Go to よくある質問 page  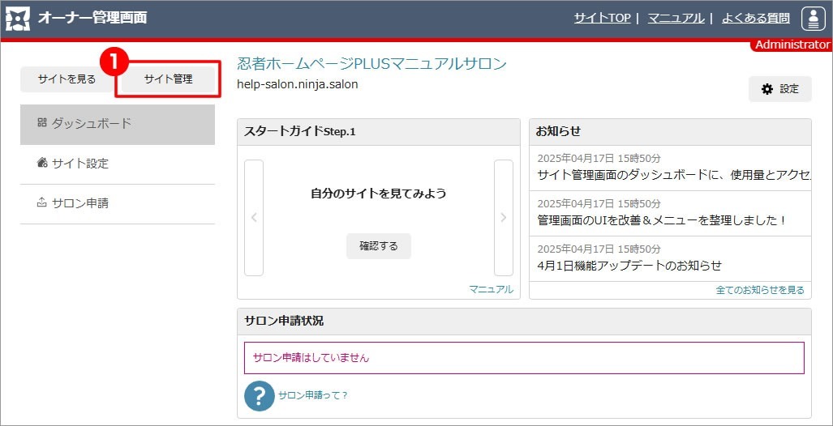tap(755, 18)
